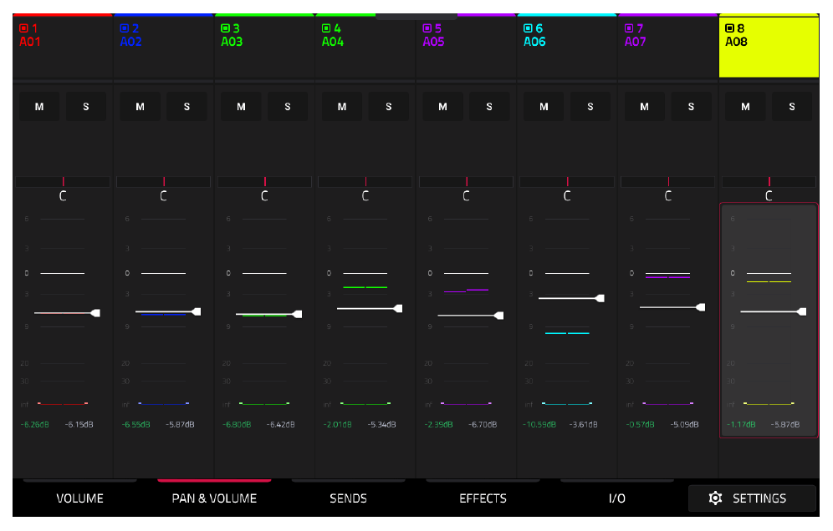Click the gear icon beside SETTINGS
Image resolution: width=833 pixels, height=531 pixels.
716,498
